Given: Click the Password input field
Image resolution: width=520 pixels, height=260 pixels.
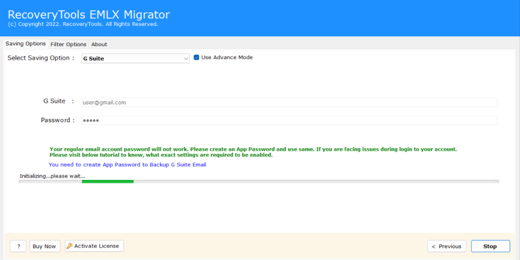Looking at the screenshot, I should point(289,120).
